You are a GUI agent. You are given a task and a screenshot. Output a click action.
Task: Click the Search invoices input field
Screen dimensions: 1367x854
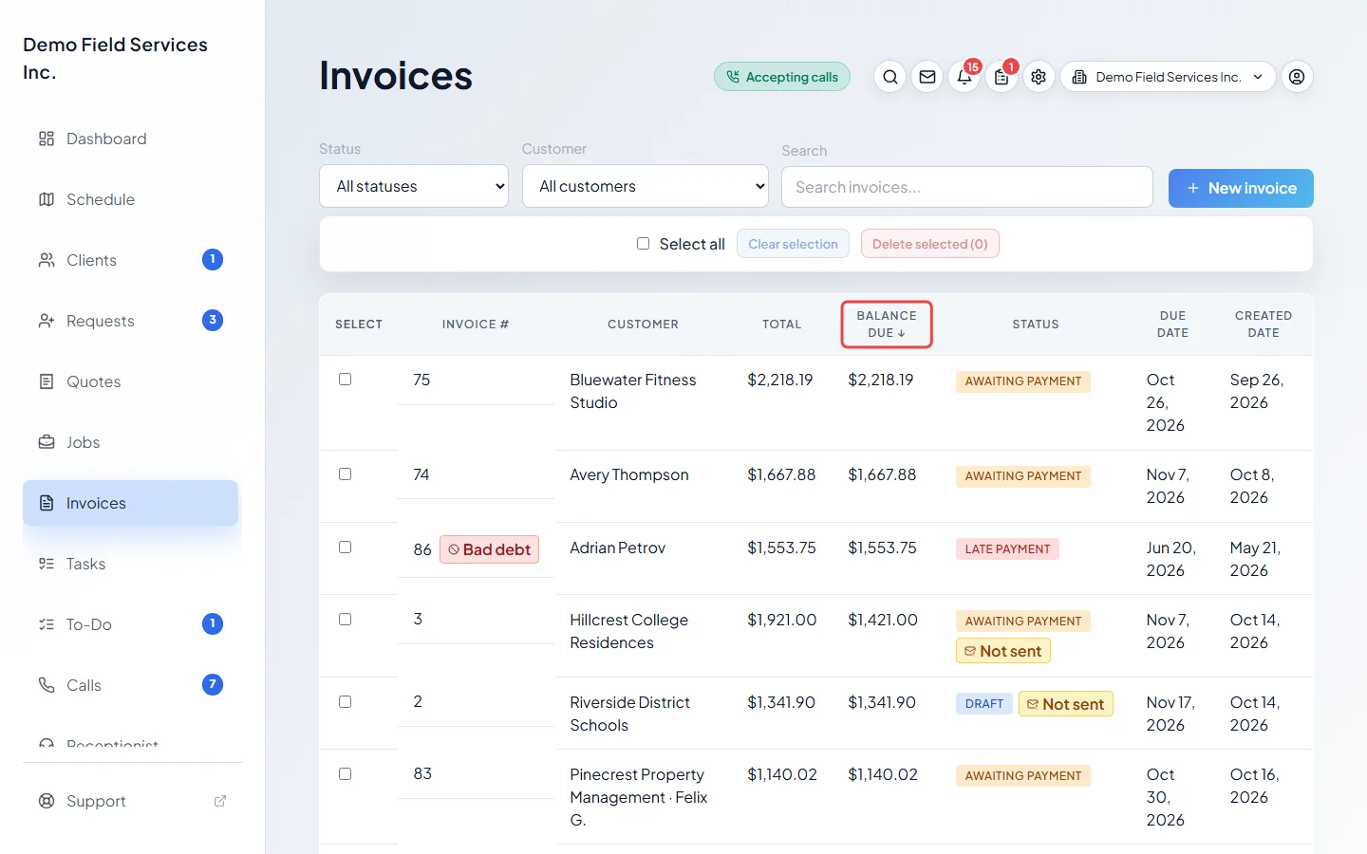click(x=967, y=187)
